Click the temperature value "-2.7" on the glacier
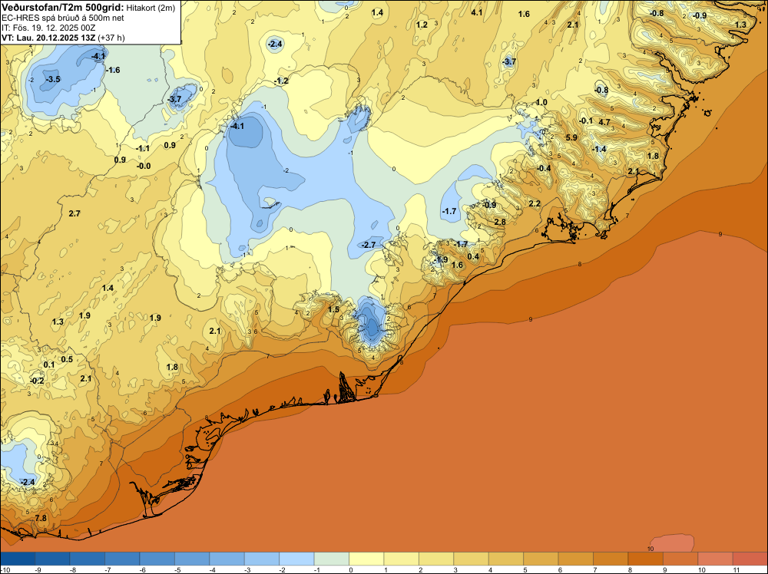 tap(369, 245)
